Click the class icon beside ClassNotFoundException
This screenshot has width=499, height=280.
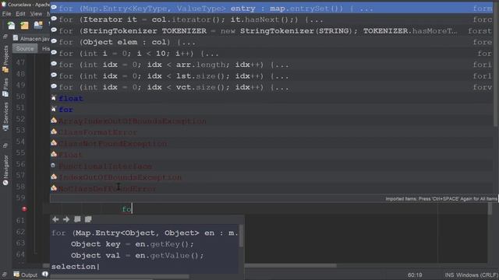click(x=54, y=143)
